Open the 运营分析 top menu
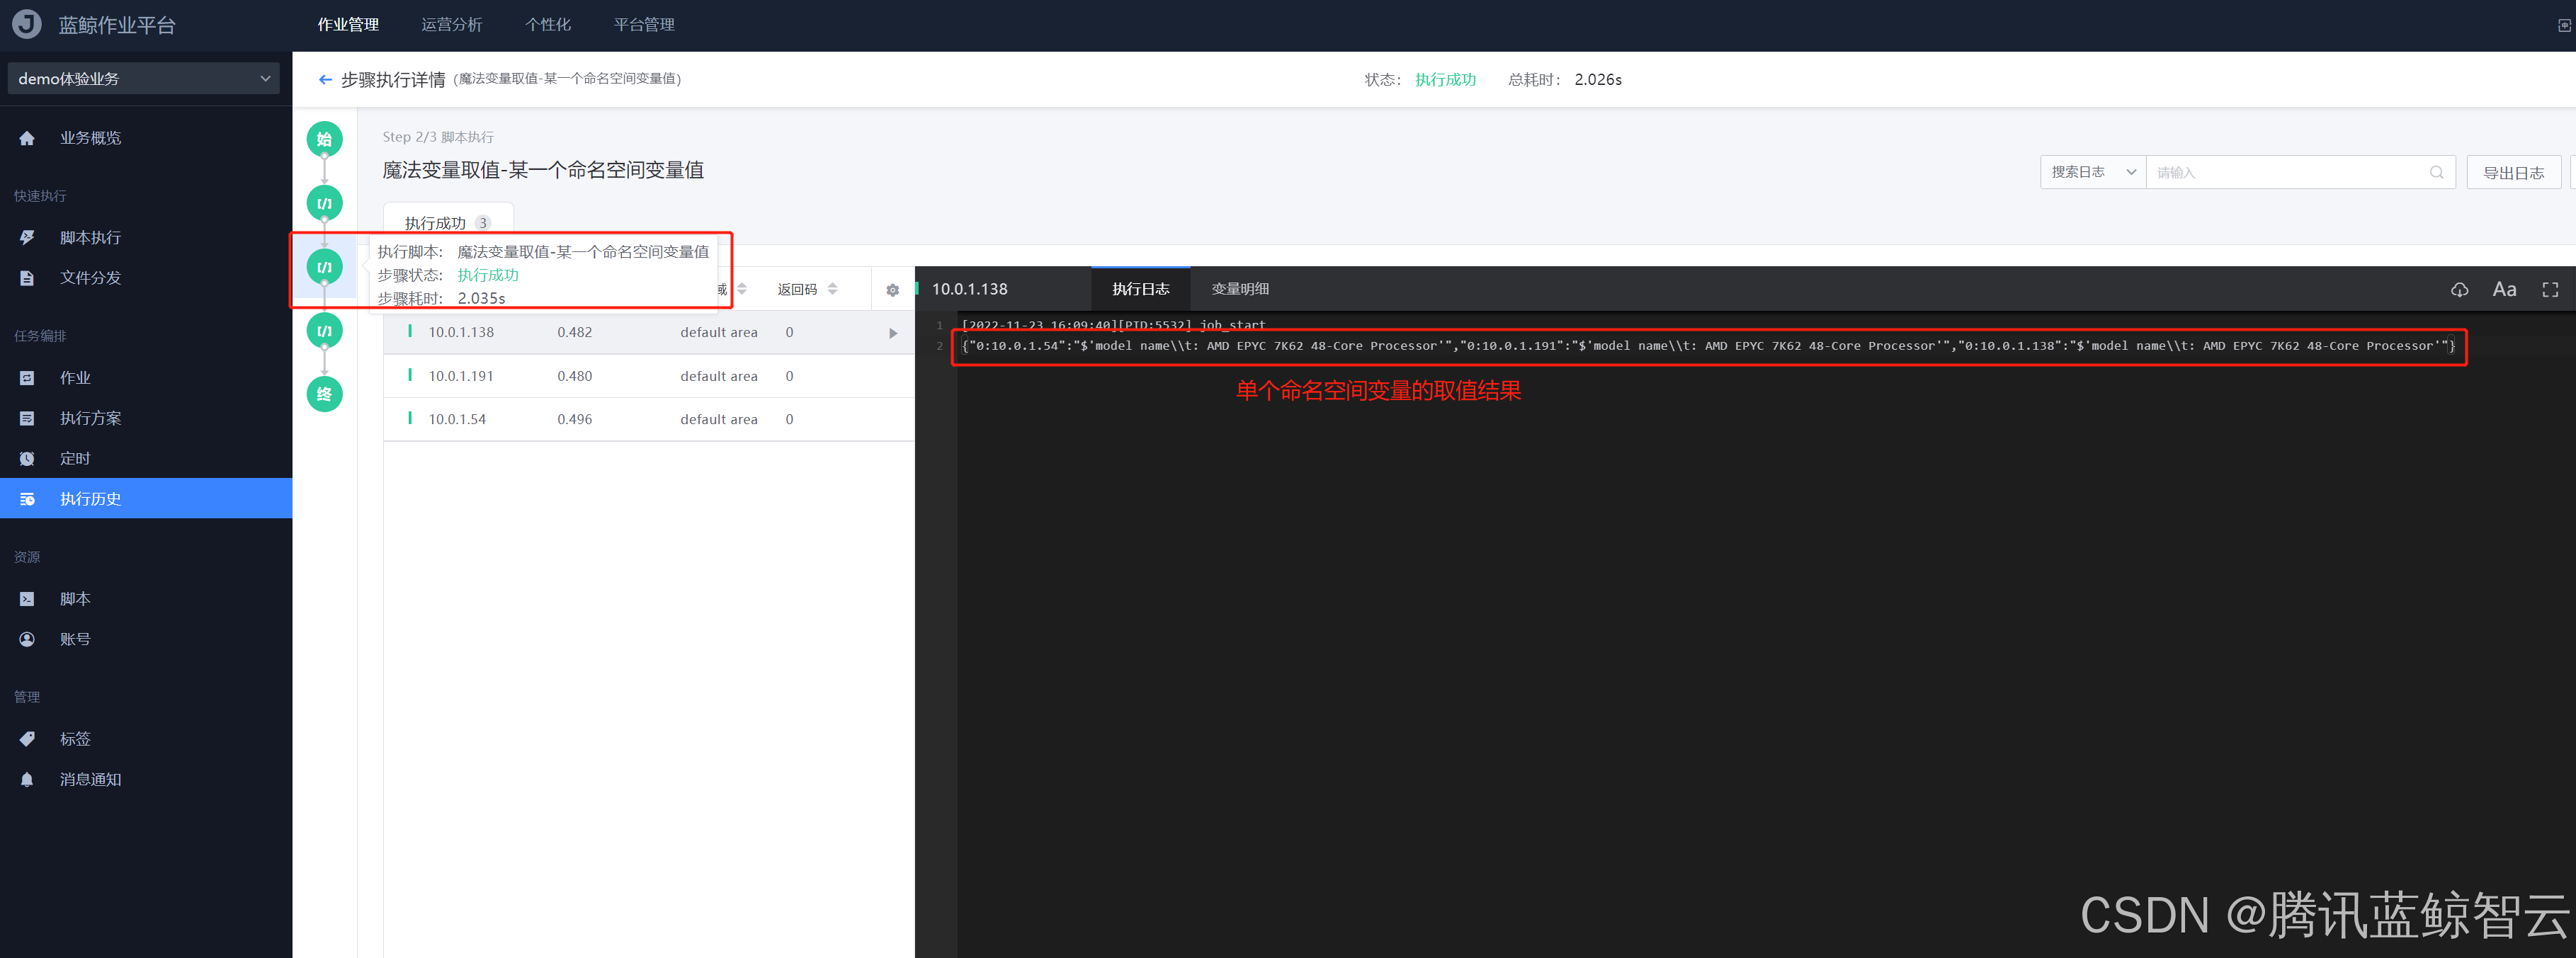This screenshot has width=2576, height=958. pos(451,25)
